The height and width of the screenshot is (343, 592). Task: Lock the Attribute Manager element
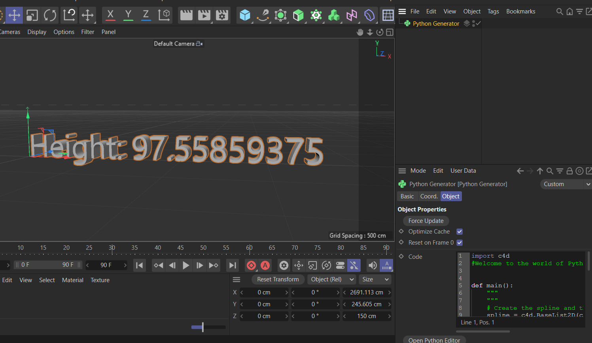coord(569,171)
